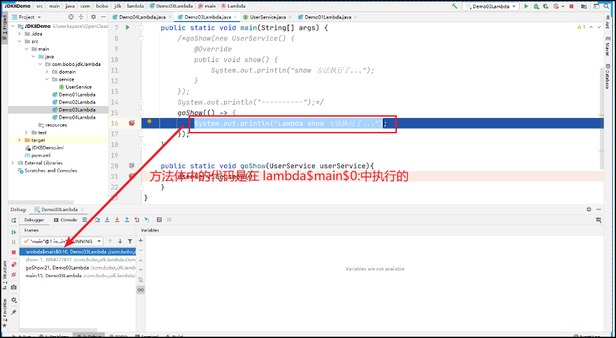Click the Show Execution Point icon
The image size is (616, 338).
point(85,219)
